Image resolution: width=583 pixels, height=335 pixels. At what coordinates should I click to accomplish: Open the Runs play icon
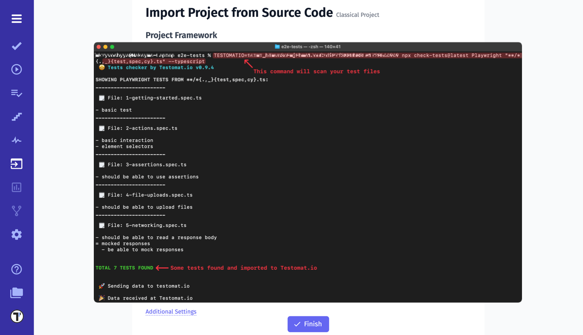click(16, 69)
